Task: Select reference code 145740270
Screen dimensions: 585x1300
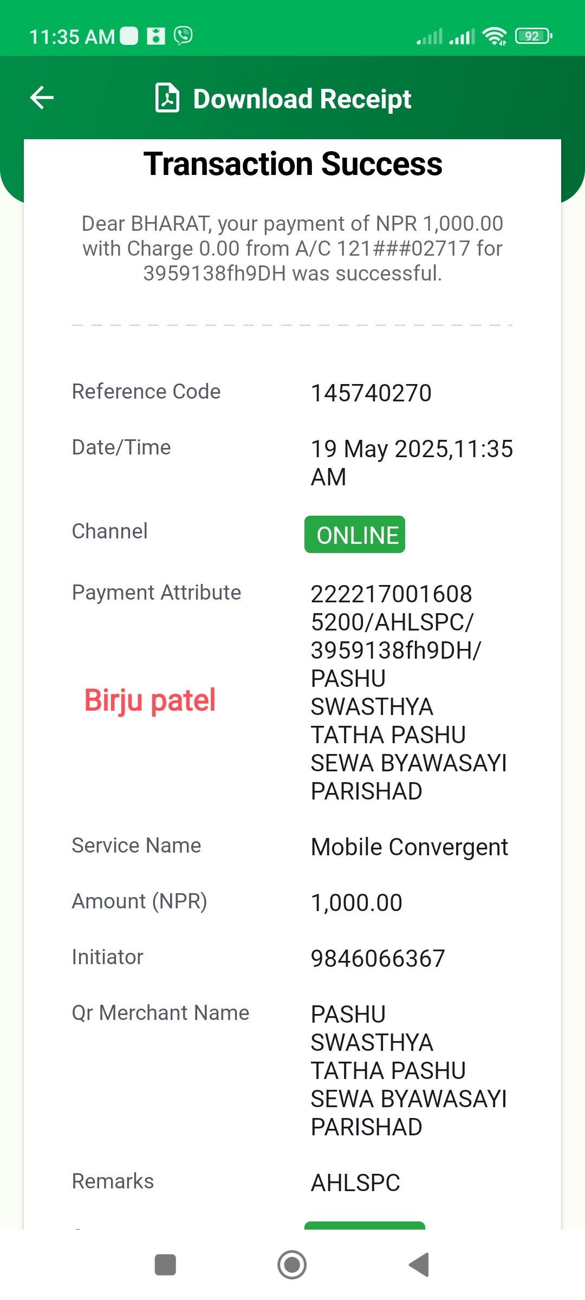Action: click(371, 393)
